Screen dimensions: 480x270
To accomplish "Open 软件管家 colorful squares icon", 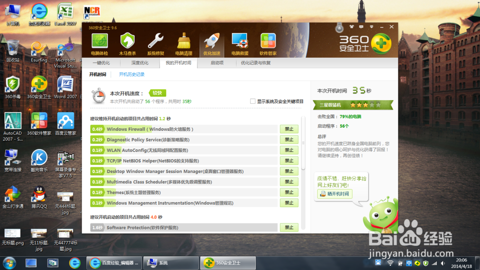I will pyautogui.click(x=268, y=44).
